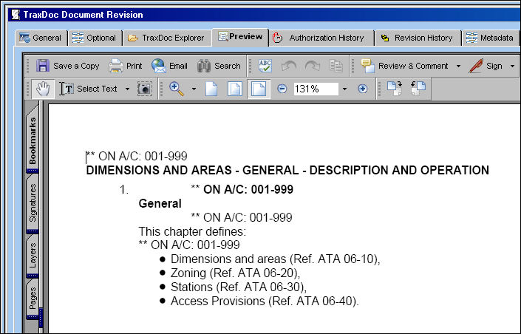Click the Print text label

(134, 66)
